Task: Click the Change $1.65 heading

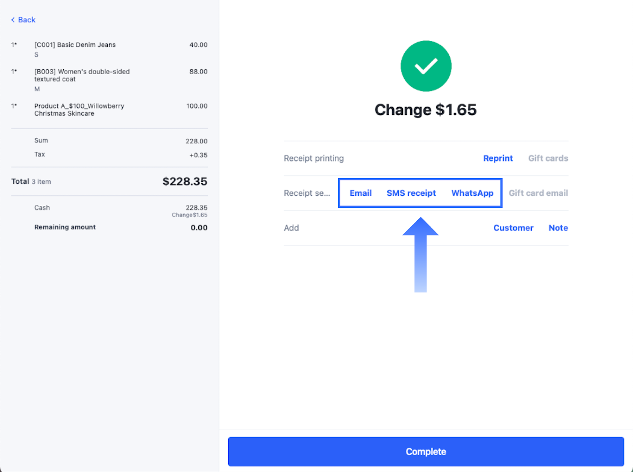Action: pyautogui.click(x=426, y=110)
